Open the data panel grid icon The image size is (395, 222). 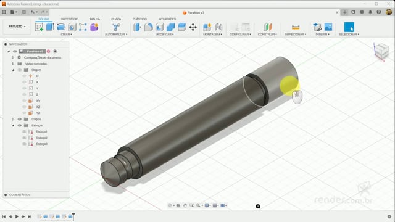[x=4, y=12]
